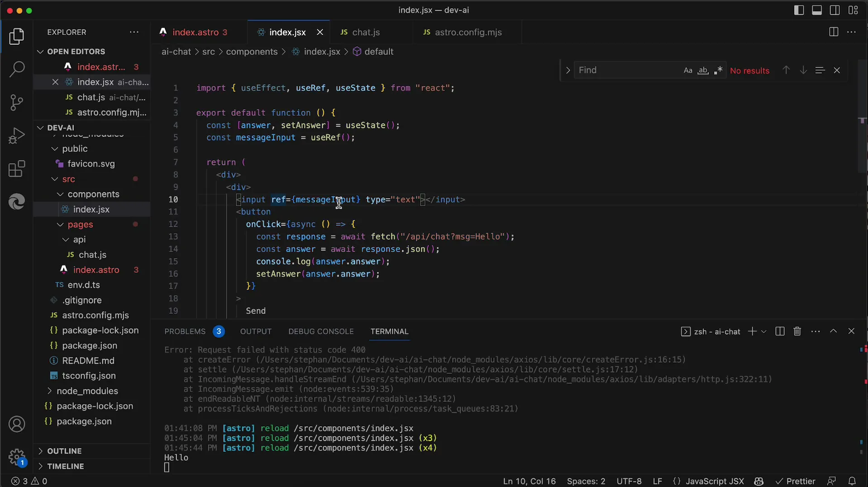Toggle the bottom panel layout icon
868x487 pixels.
[817, 10]
